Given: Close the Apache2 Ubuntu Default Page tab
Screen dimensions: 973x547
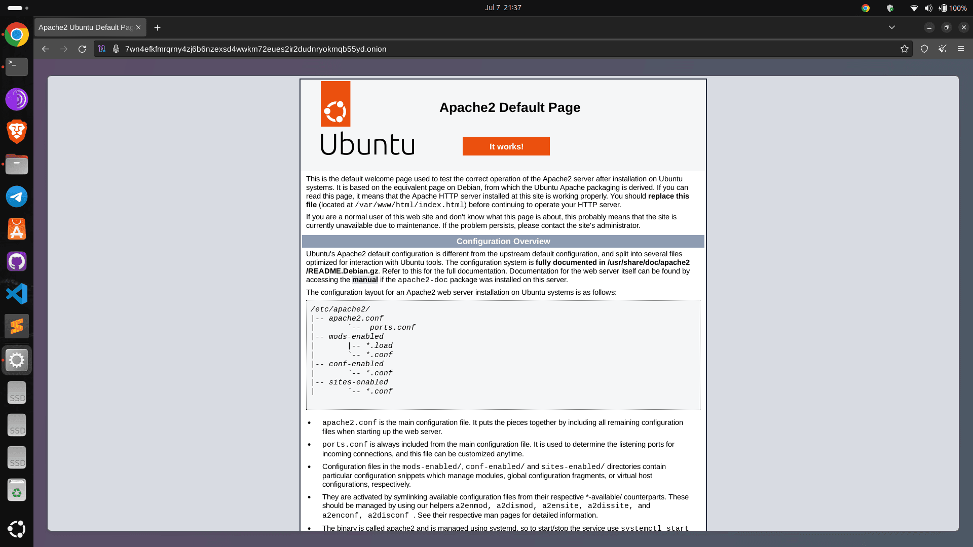Looking at the screenshot, I should coord(138,27).
